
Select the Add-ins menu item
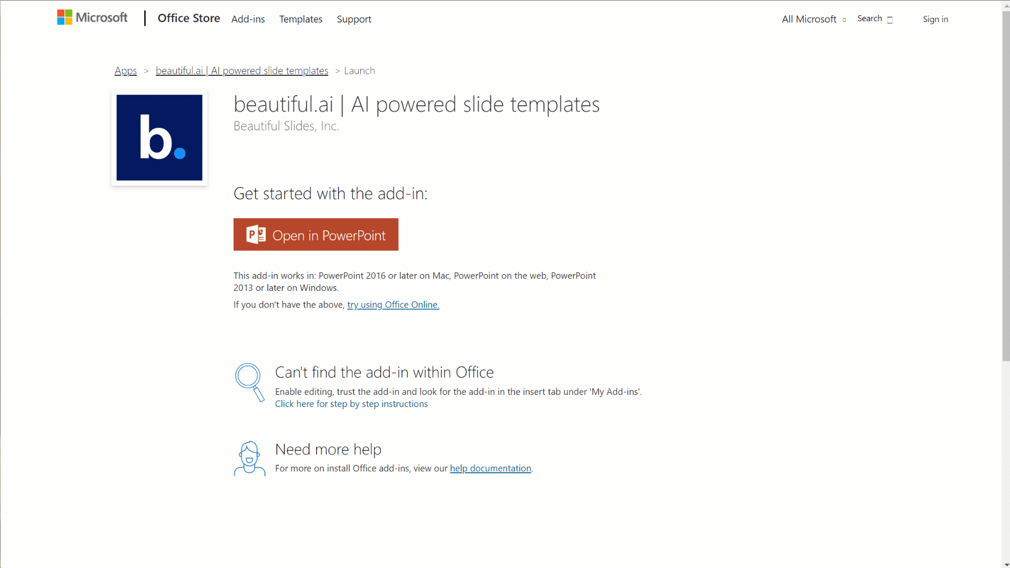248,19
